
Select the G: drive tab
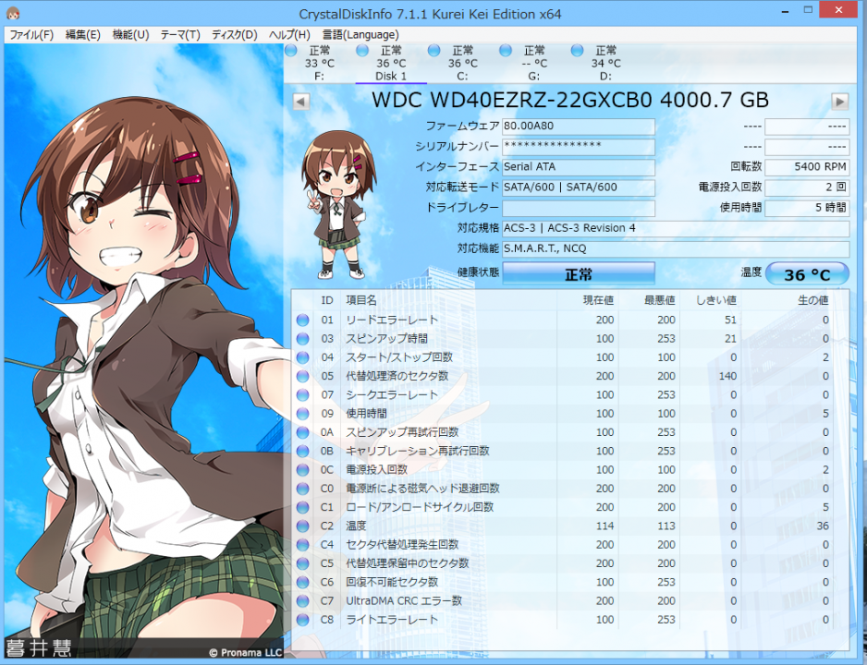coord(533,63)
